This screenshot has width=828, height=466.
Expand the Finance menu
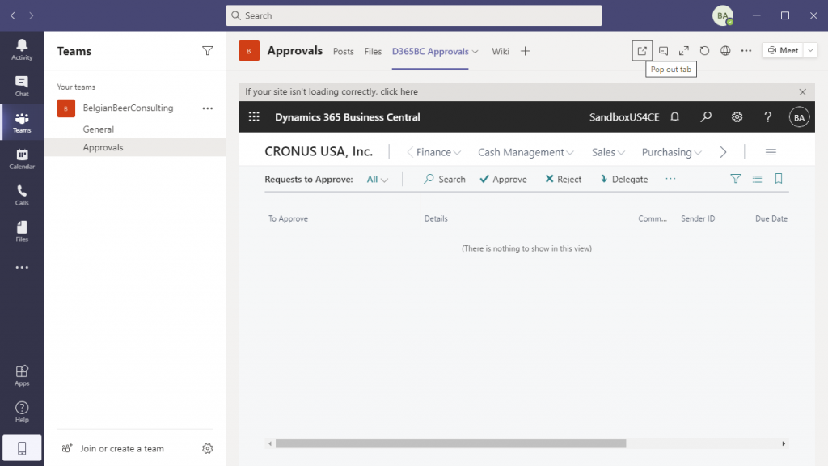point(438,152)
